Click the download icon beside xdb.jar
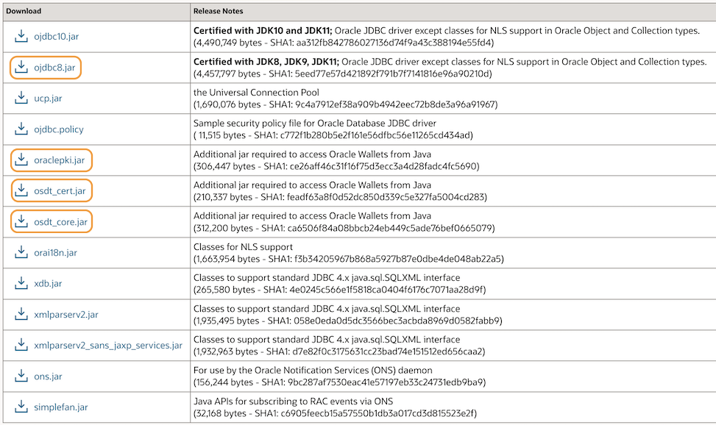 21,283
